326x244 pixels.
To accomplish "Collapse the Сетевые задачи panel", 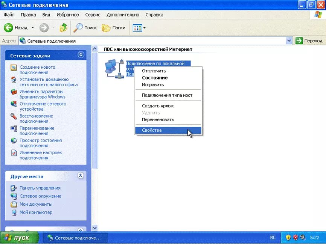I will tap(81, 55).
